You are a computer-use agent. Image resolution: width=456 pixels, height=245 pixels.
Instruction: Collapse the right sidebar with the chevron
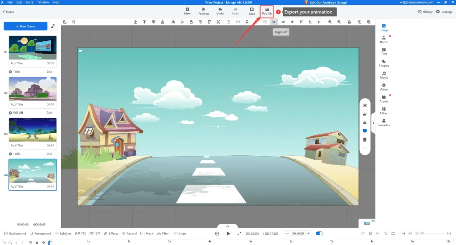pos(373,123)
